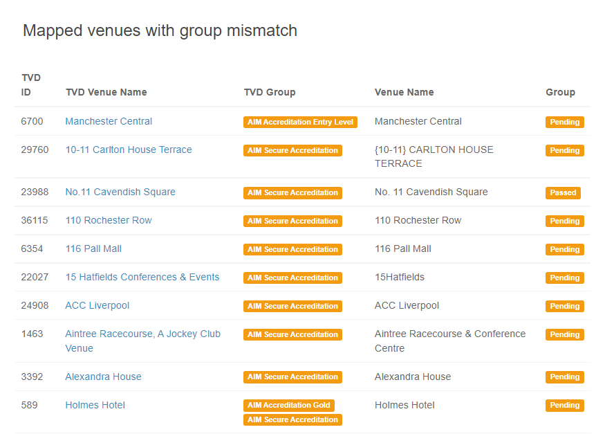Click the Pending badge for Holmes Hotel
The width and height of the screenshot is (605, 434).
(564, 406)
